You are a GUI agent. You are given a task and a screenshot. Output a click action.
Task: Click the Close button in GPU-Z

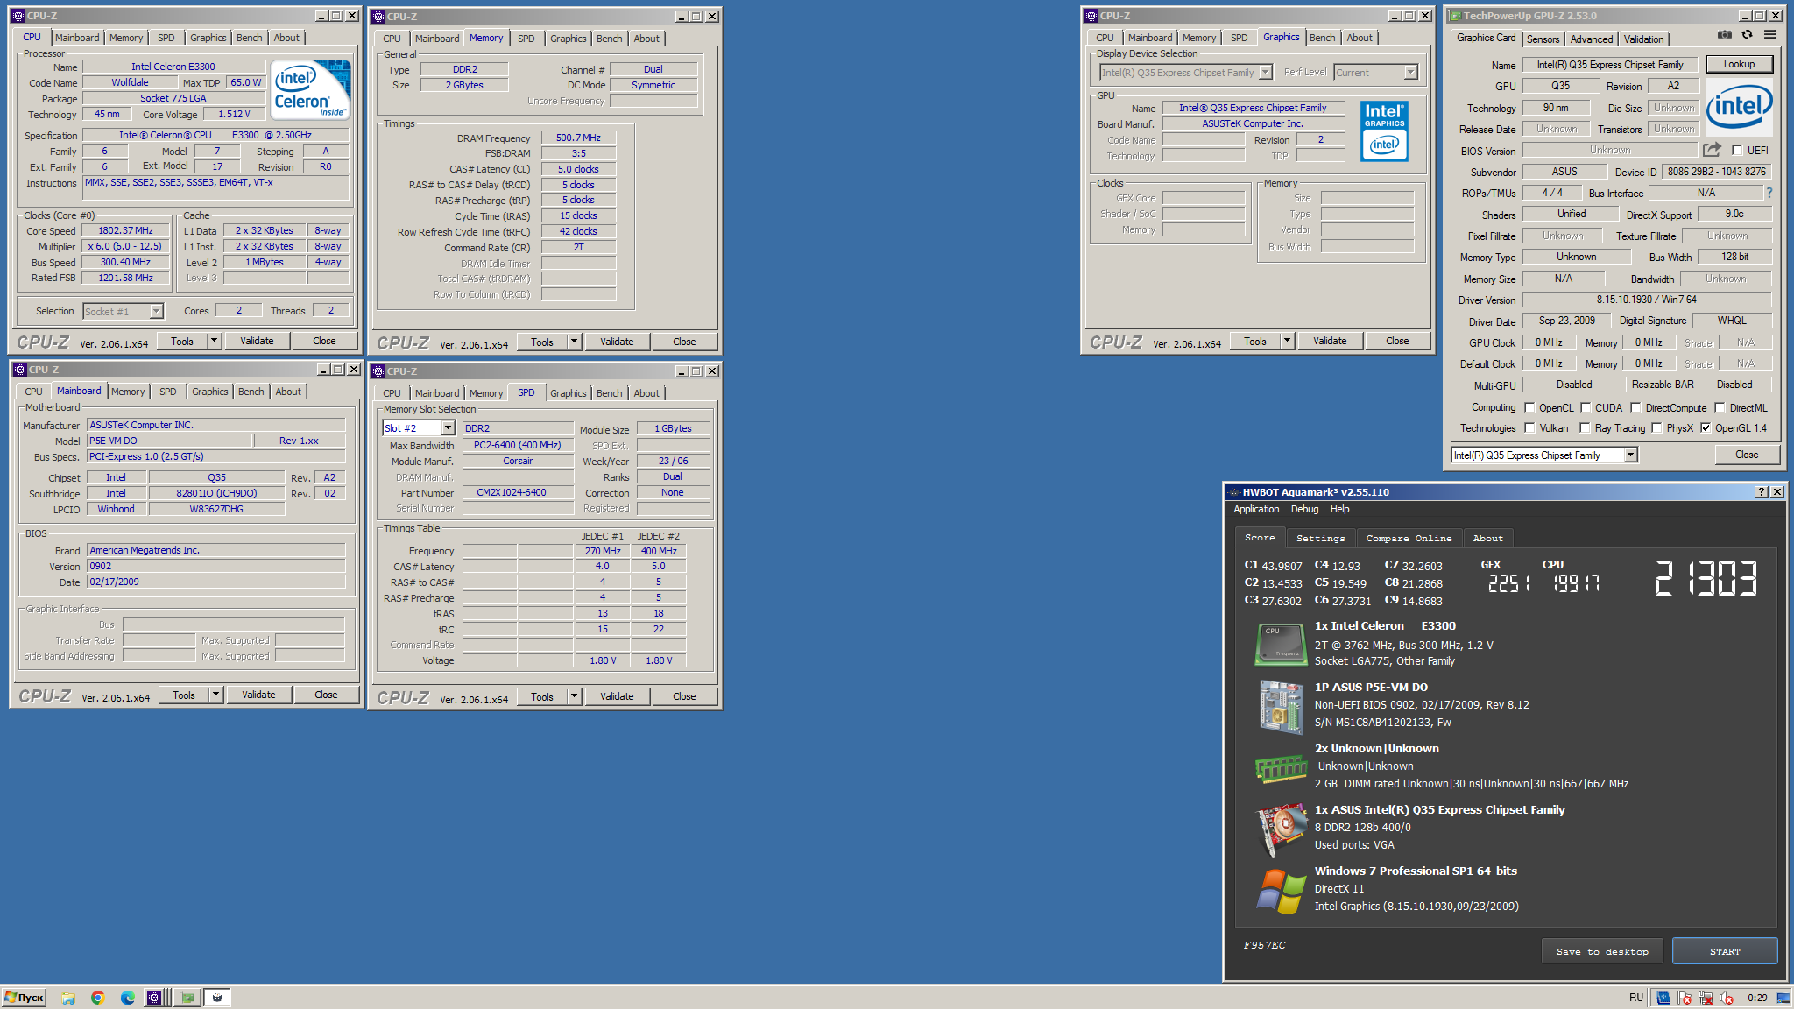point(1747,455)
